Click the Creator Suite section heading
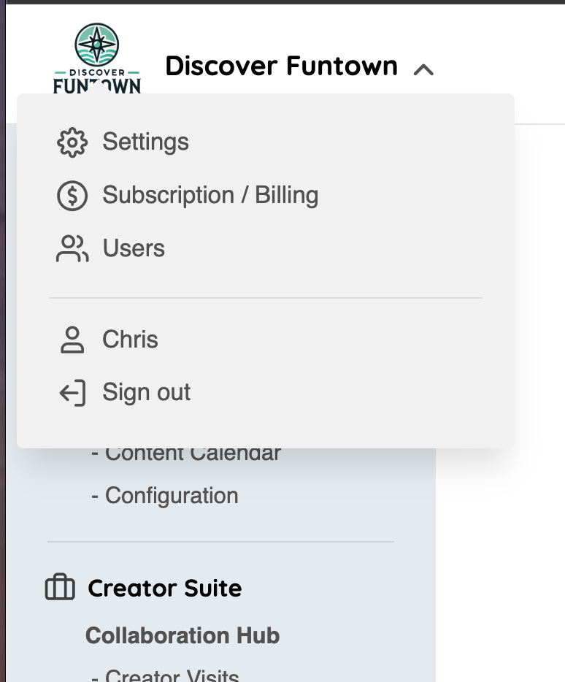Image resolution: width=565 pixels, height=682 pixels. point(165,589)
